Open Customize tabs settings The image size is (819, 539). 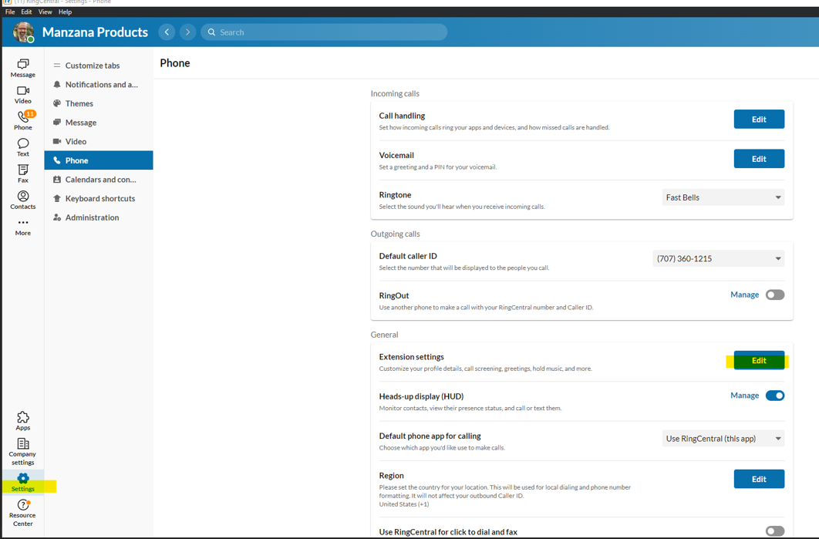98,66
